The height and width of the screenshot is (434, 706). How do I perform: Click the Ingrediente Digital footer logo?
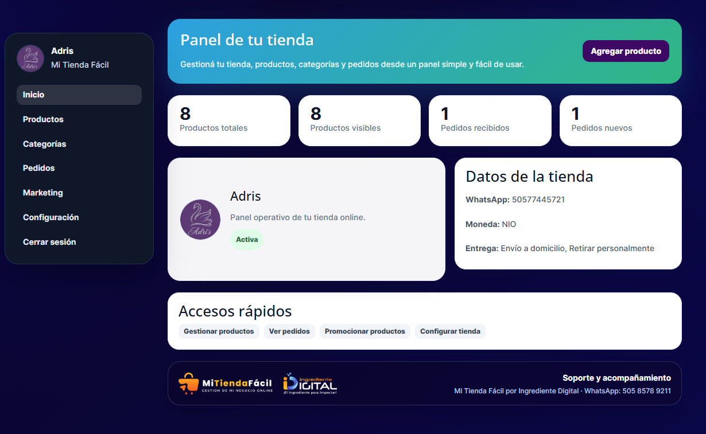310,384
